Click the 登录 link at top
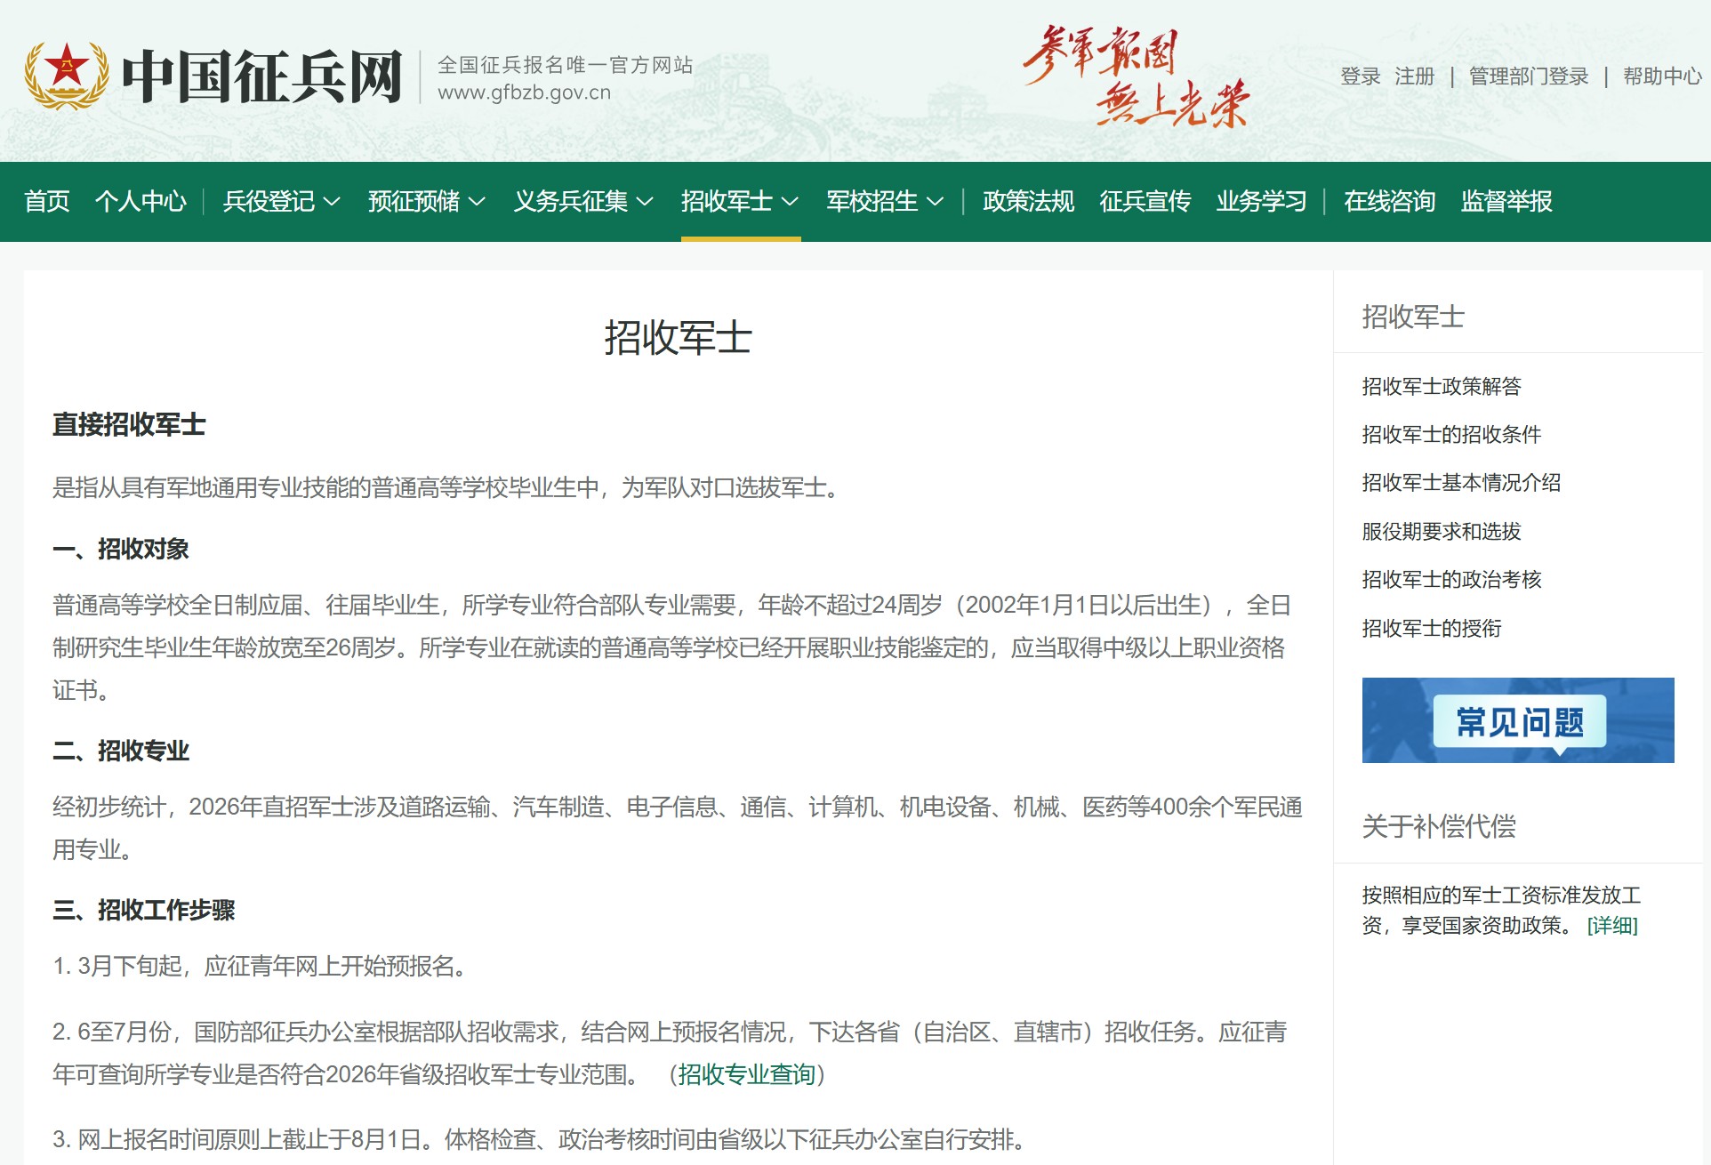Image resolution: width=1711 pixels, height=1165 pixels. tap(1360, 76)
